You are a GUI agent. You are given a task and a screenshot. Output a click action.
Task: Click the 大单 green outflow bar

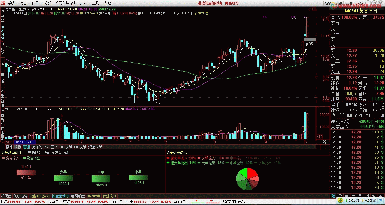[x=63, y=178]
